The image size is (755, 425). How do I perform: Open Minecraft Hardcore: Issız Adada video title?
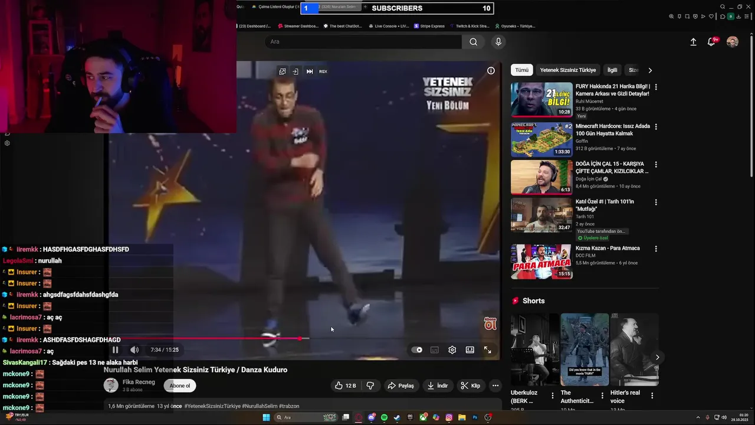coord(613,130)
